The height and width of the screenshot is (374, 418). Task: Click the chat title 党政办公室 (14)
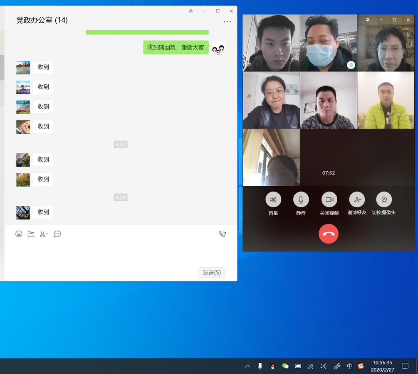[x=42, y=20]
